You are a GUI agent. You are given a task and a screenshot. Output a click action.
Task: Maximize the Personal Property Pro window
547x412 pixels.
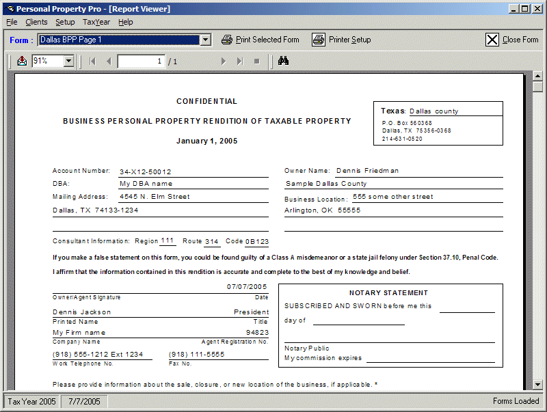click(x=524, y=9)
